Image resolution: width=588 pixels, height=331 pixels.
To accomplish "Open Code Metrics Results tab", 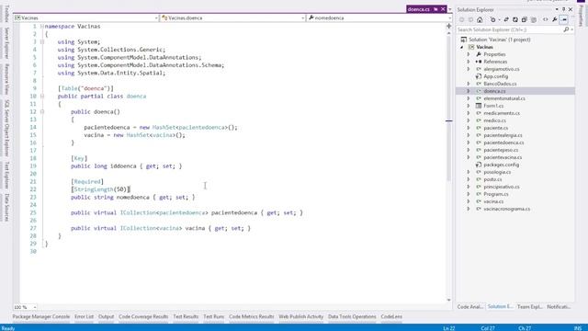I will 251,316.
